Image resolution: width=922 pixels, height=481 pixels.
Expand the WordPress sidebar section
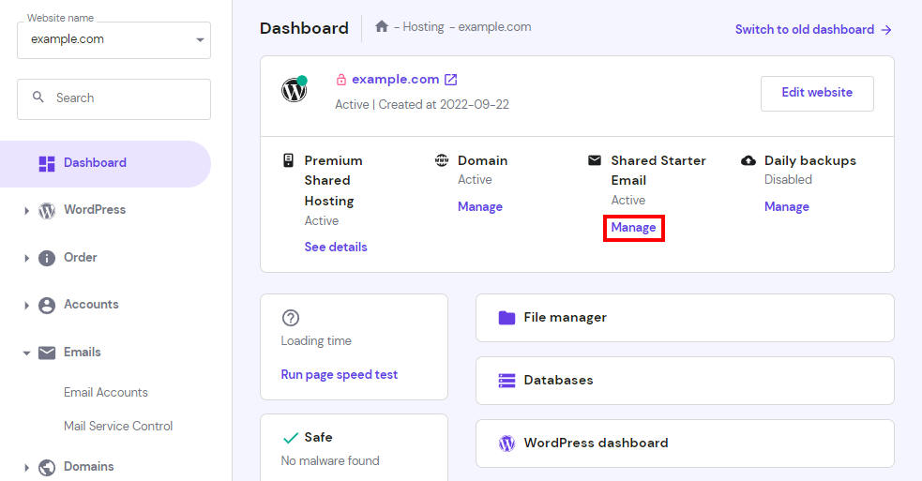tap(26, 211)
